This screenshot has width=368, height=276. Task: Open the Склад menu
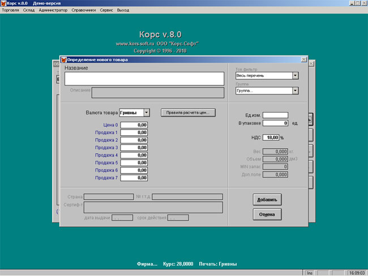[x=29, y=10]
